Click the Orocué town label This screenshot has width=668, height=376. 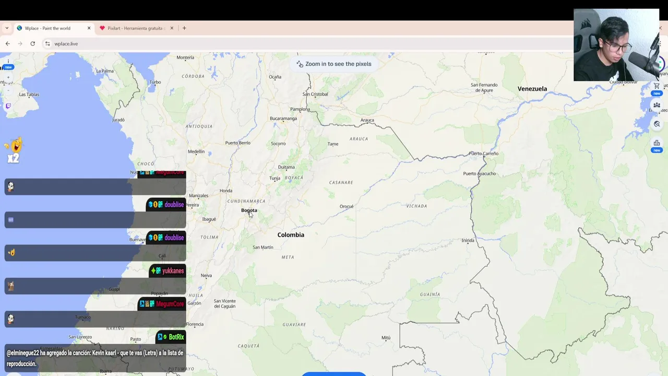tap(347, 207)
